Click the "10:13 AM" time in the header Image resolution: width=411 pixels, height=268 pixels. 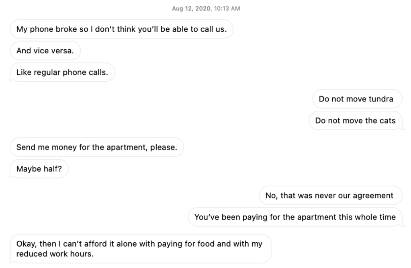(x=228, y=9)
